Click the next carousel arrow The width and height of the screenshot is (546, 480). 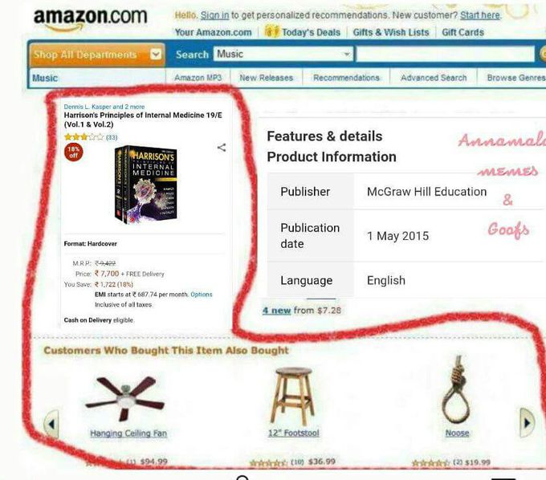(527, 422)
